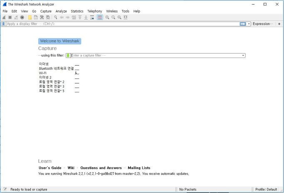Zoom out on the main window text

(x=114, y=17)
